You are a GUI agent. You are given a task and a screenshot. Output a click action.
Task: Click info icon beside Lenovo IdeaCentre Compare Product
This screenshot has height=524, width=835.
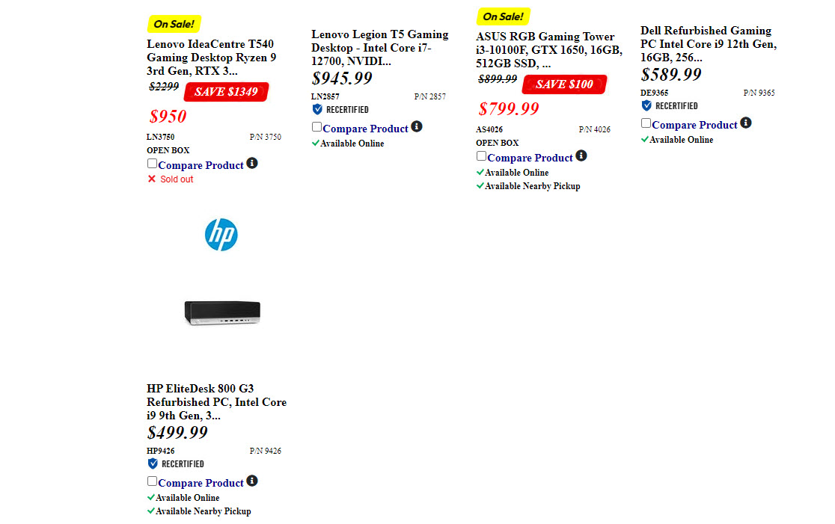click(x=252, y=163)
